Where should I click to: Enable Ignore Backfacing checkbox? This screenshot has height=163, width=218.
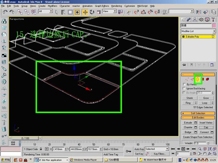coord(184,88)
